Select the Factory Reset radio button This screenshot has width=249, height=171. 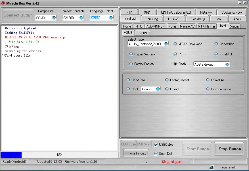click(167, 80)
